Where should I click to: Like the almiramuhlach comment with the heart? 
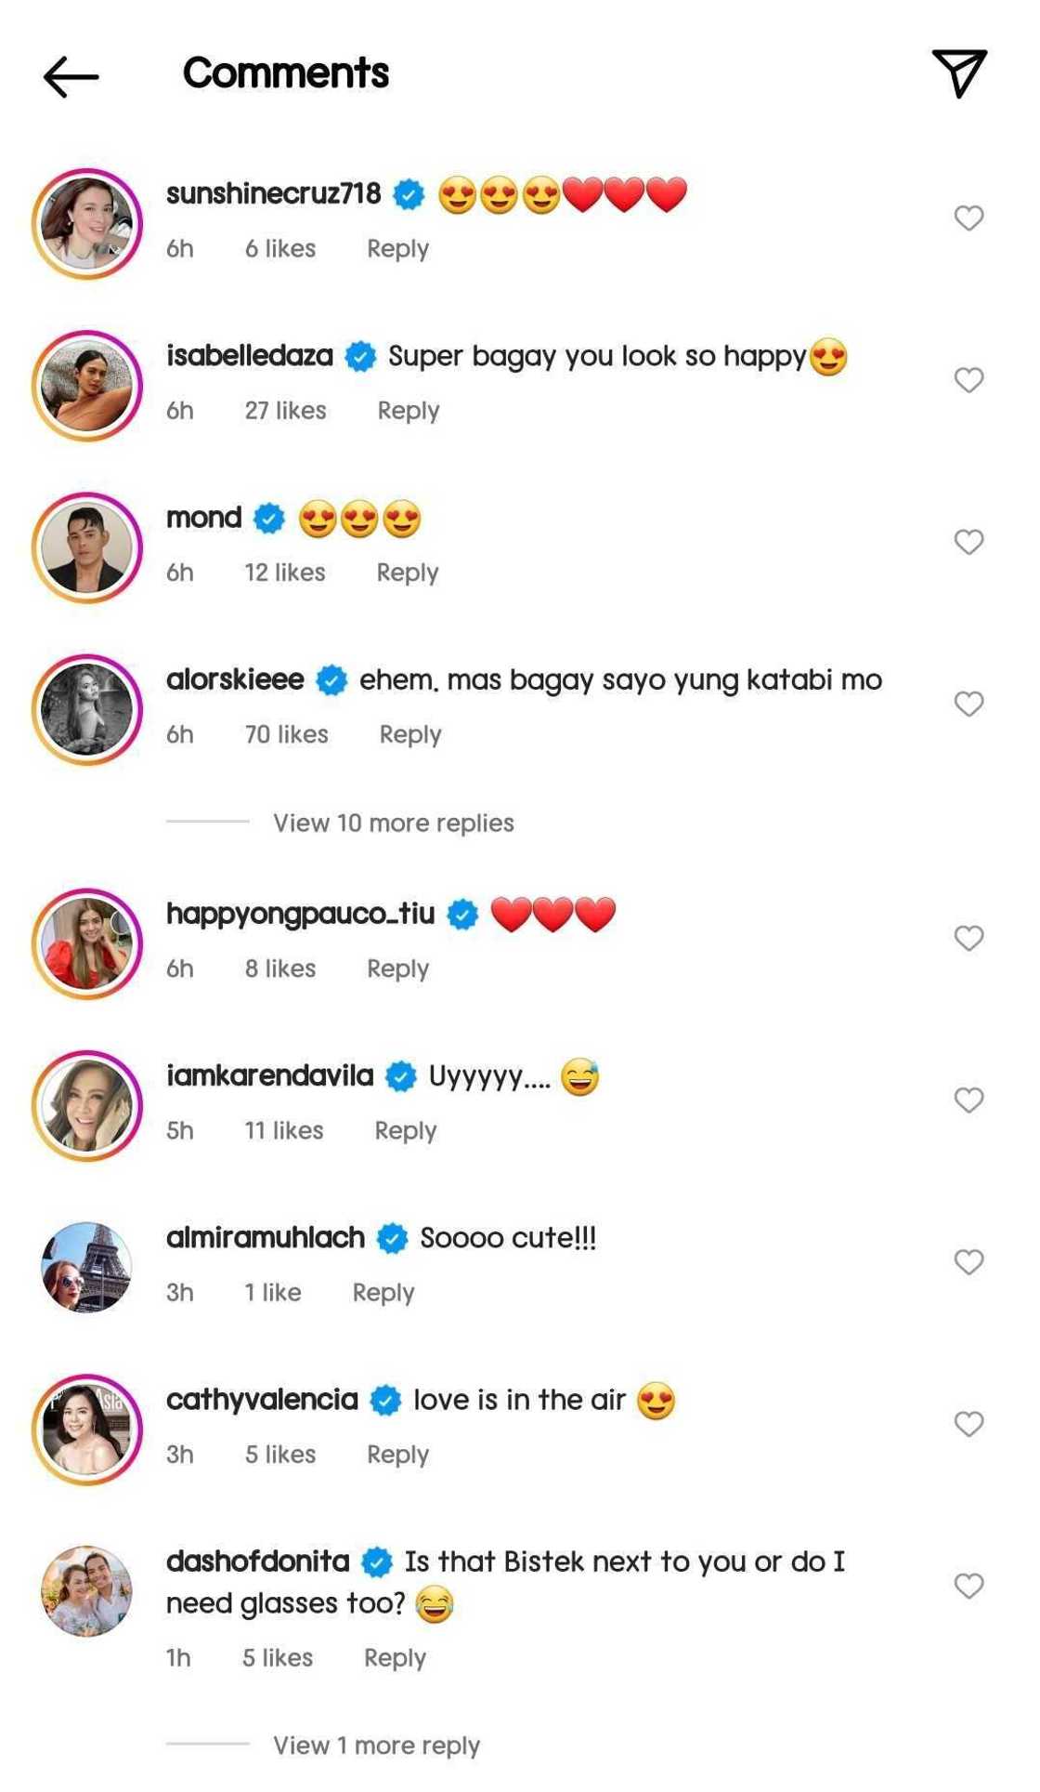coord(968,1262)
